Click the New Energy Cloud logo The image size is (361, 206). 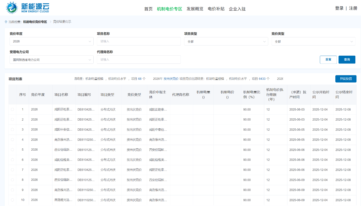coord(28,8)
